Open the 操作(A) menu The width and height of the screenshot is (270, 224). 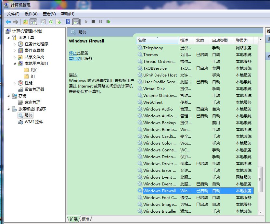31,14
